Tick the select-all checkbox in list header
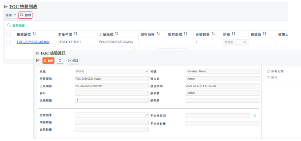Screen dimensions: 301x141 click(8, 34)
